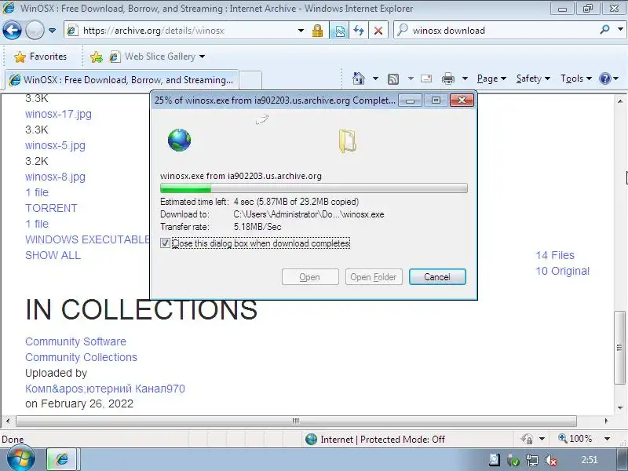This screenshot has height=471, width=628.
Task: Open a new blank tab
Action: (250, 80)
